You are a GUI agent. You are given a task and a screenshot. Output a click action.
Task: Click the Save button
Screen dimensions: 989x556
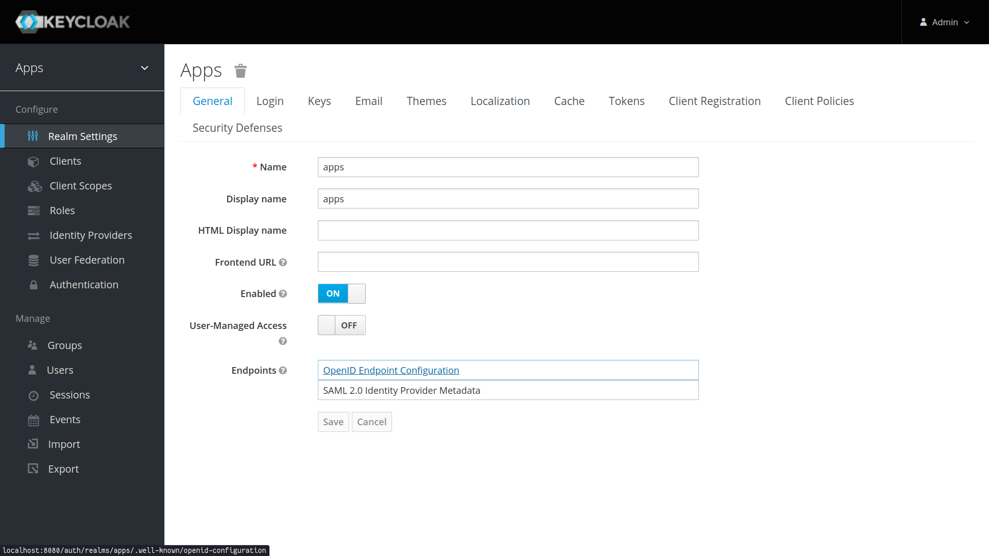[333, 422]
